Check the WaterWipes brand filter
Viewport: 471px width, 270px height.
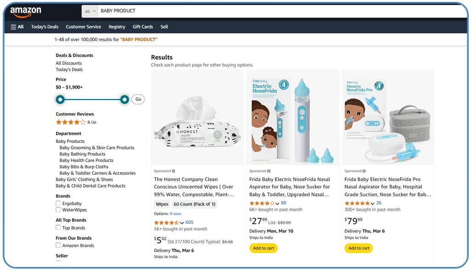point(58,210)
